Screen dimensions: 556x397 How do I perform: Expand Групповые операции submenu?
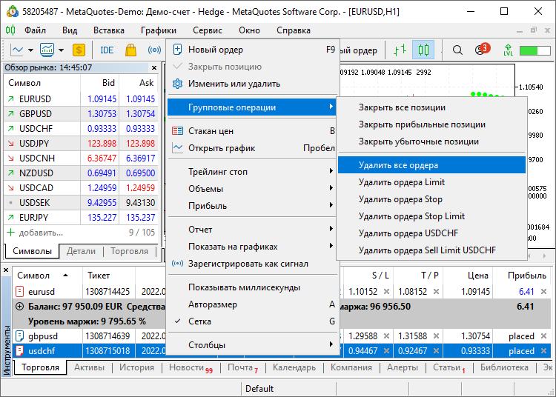point(252,107)
